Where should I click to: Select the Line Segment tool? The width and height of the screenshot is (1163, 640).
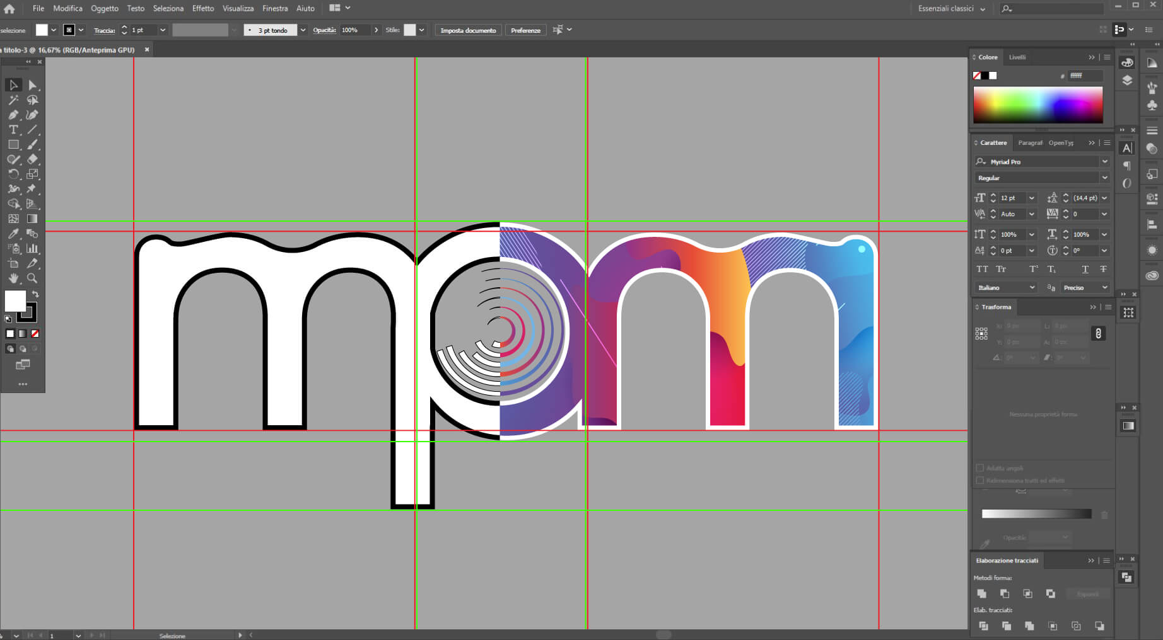(x=32, y=130)
